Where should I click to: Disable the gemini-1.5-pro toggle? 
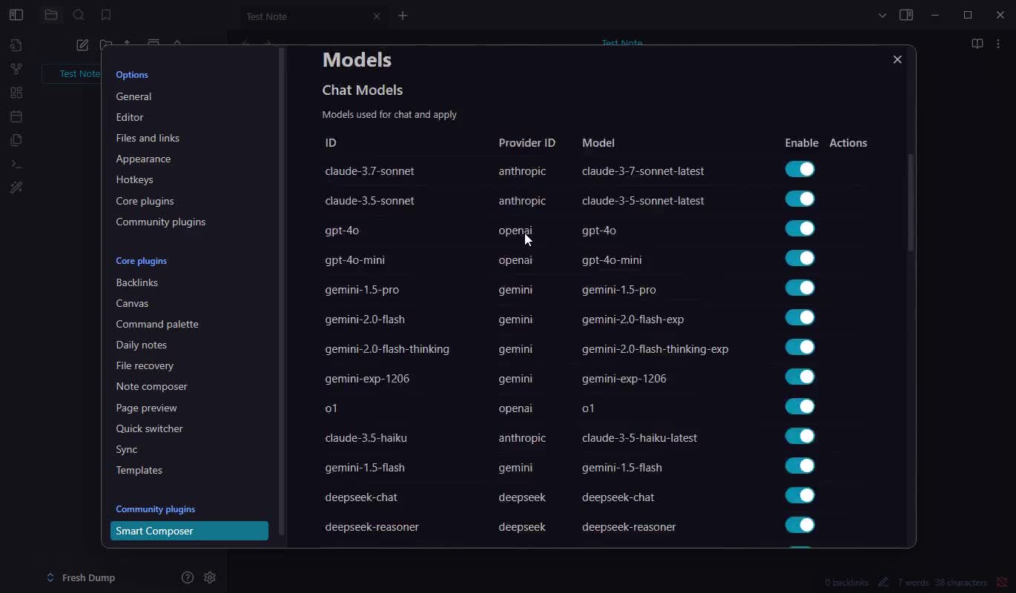(x=799, y=288)
